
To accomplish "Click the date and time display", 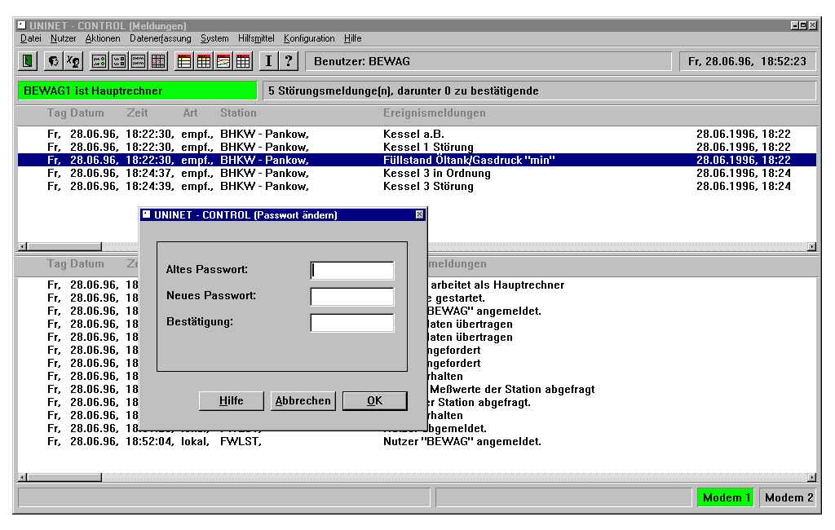I will click(747, 61).
